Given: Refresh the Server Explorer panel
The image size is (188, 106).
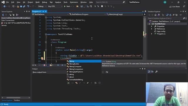Looking at the screenshot, I should 3,15.
